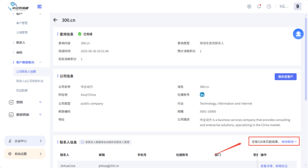The image size is (308, 168).
Task: Click the 邮箱 column header
Action: [102, 155]
